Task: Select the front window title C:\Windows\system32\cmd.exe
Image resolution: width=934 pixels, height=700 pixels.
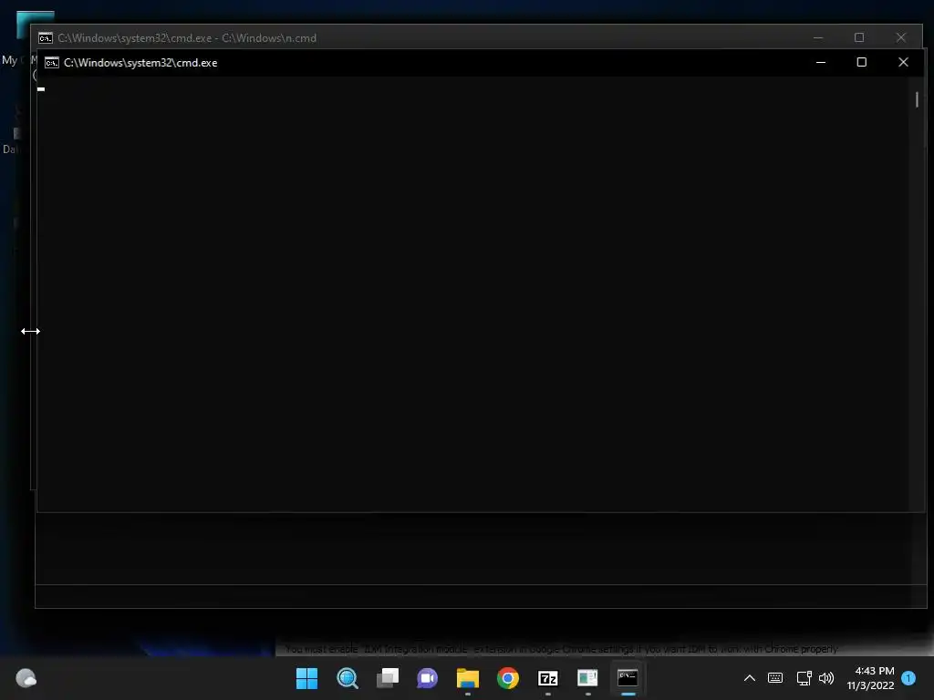Action: click(x=140, y=63)
